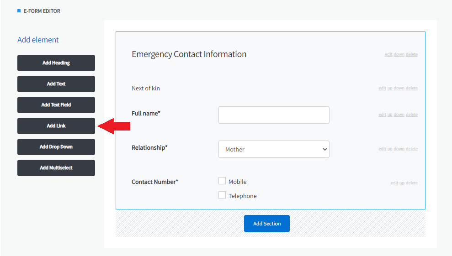Screen dimensions: 452x256
Task: Click the Add Heading button
Action: (x=56, y=63)
